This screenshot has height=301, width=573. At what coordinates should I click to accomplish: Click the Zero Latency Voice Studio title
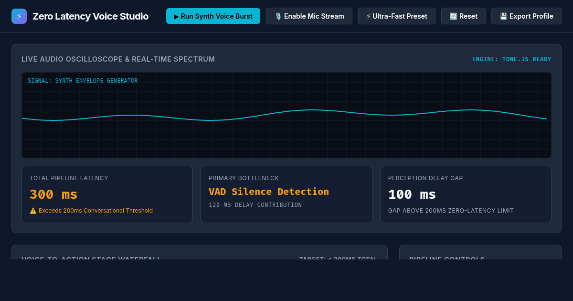pyautogui.click(x=90, y=16)
